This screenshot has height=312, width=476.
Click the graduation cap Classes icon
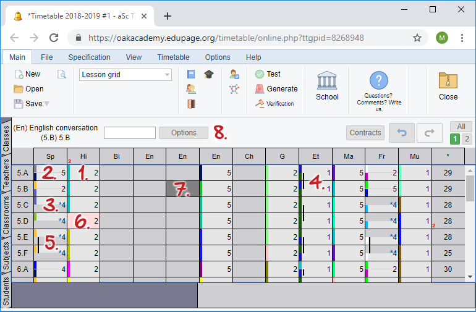(209, 74)
